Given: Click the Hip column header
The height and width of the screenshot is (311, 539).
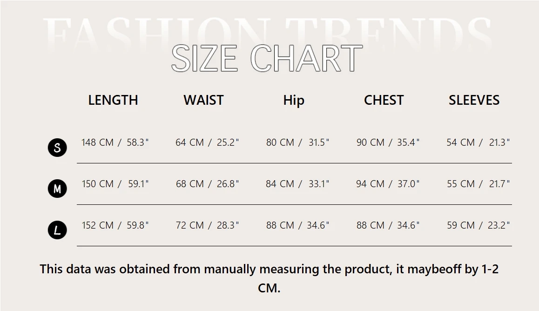Looking at the screenshot, I should click(294, 100).
